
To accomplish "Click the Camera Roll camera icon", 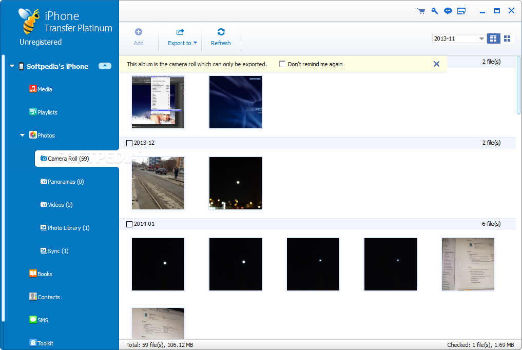I will click(44, 158).
